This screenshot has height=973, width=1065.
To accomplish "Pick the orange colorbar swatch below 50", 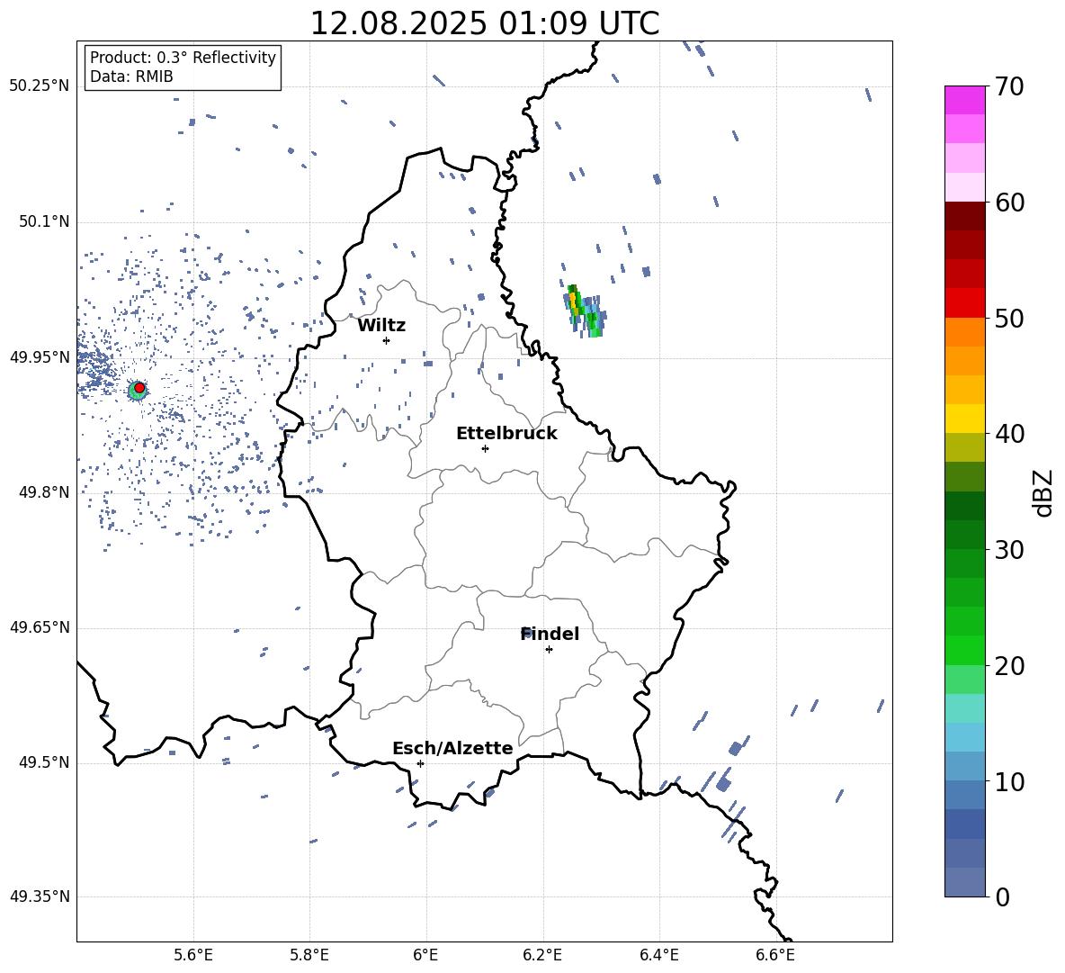I will 964,331.
